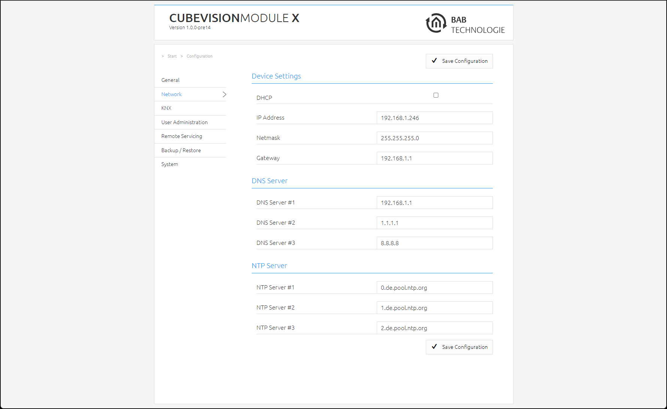This screenshot has height=409, width=667.
Task: Click the BAB TECHNOLOGIE brand text
Action: (478, 25)
